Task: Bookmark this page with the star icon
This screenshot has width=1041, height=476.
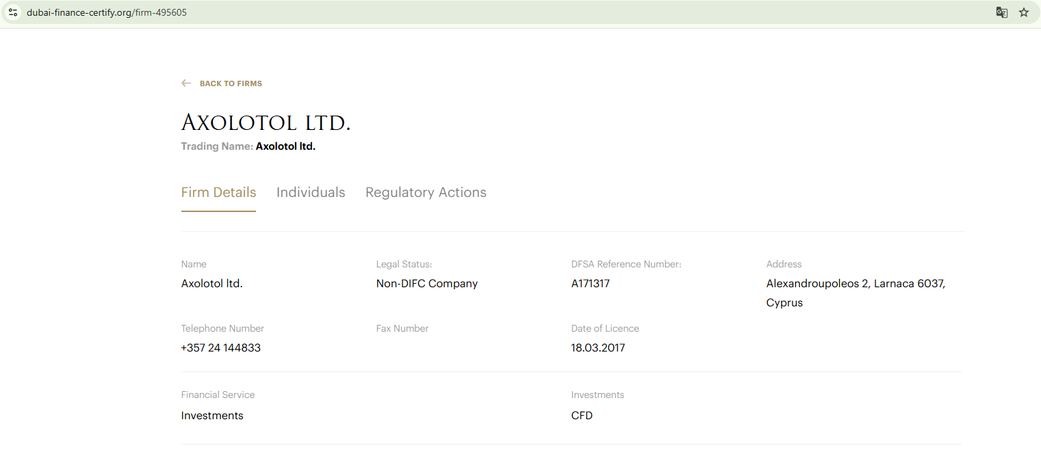Action: click(1024, 12)
